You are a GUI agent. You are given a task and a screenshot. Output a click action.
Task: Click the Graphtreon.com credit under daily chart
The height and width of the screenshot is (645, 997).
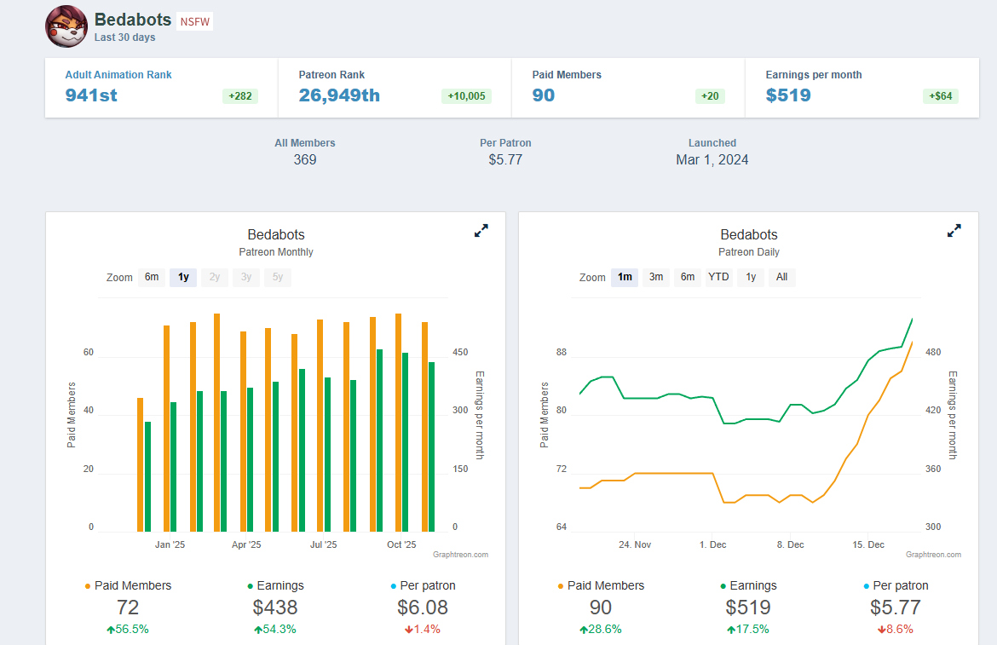tap(933, 555)
